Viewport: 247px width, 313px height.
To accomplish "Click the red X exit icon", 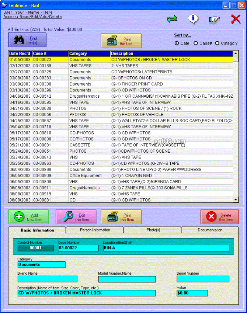I will 236,20.
